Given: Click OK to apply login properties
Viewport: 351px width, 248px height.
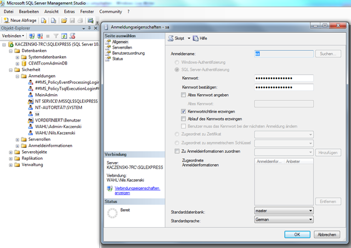Looking at the screenshot, I should click(x=297, y=234).
